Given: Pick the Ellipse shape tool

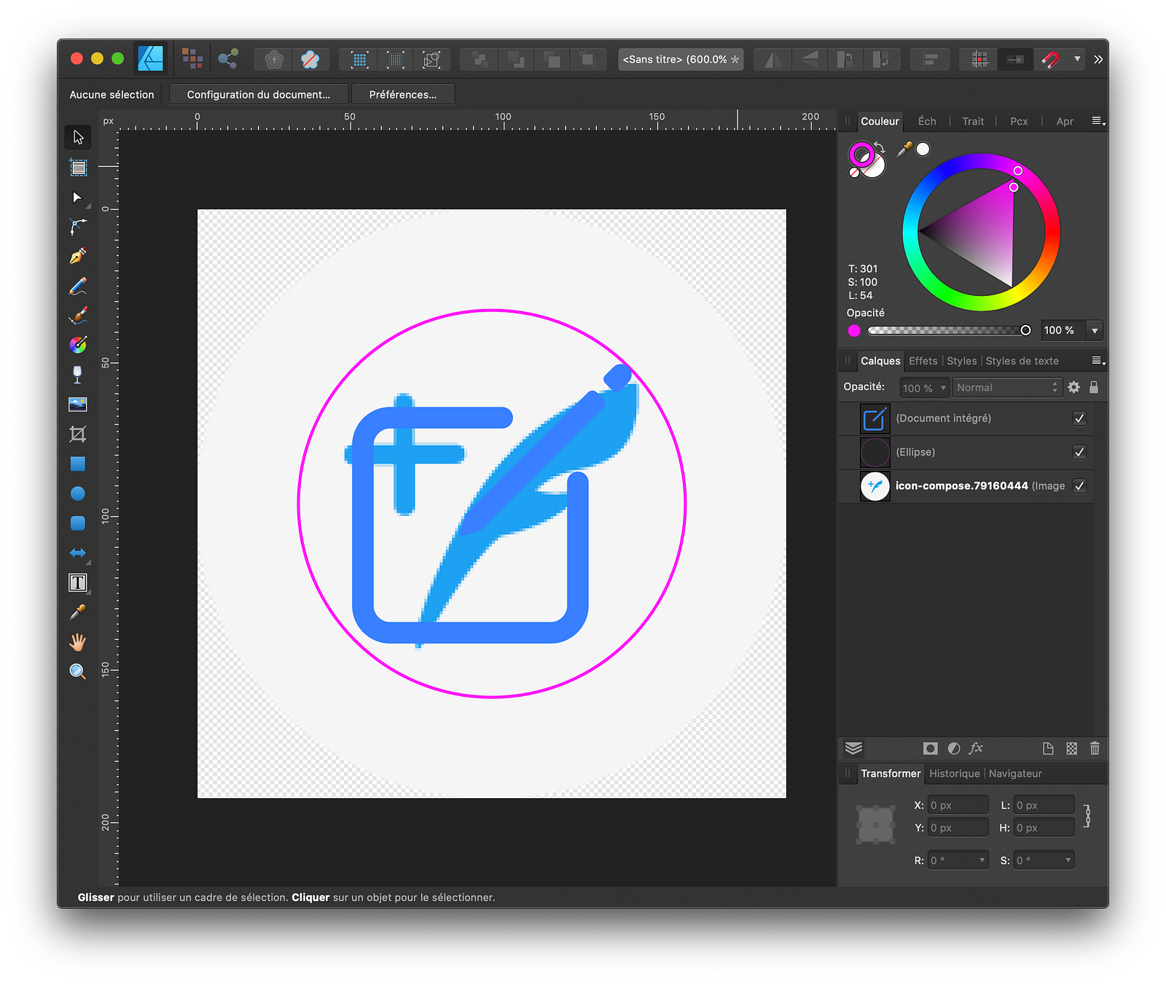Looking at the screenshot, I should point(77,493).
